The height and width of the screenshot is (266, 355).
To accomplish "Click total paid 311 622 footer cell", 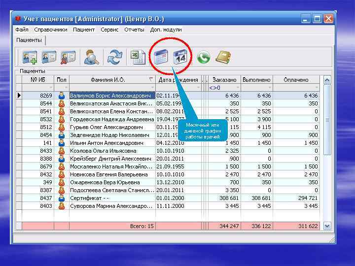I will point(296,226).
